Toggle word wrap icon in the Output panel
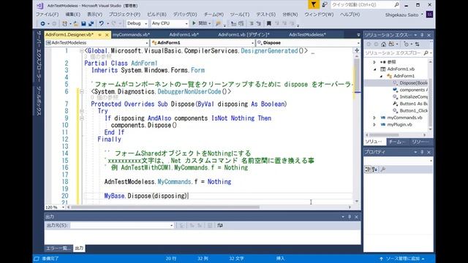 (x=220, y=226)
